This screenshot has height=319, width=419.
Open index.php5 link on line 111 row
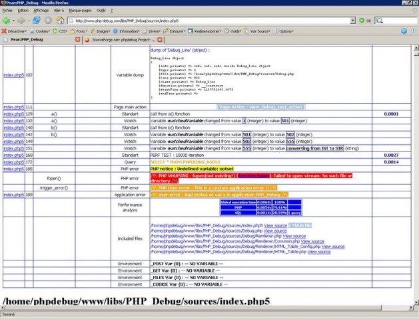(x=13, y=107)
